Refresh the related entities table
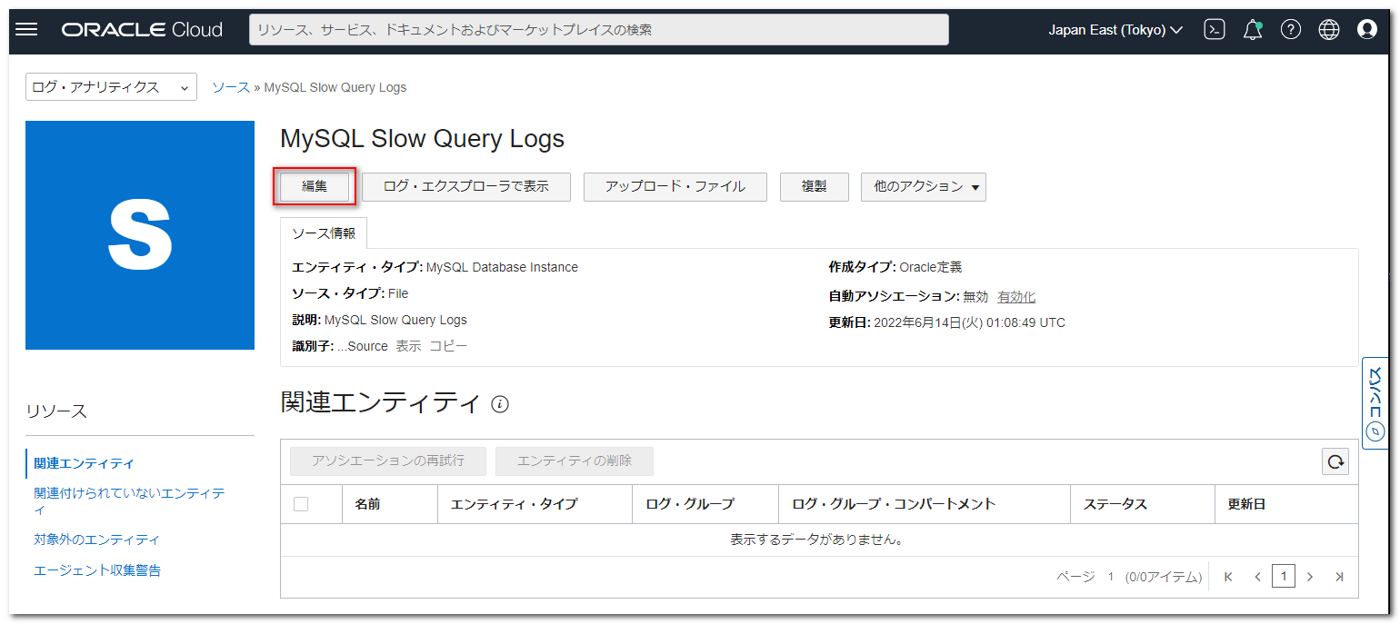The height and width of the screenshot is (624, 1400). click(1335, 461)
